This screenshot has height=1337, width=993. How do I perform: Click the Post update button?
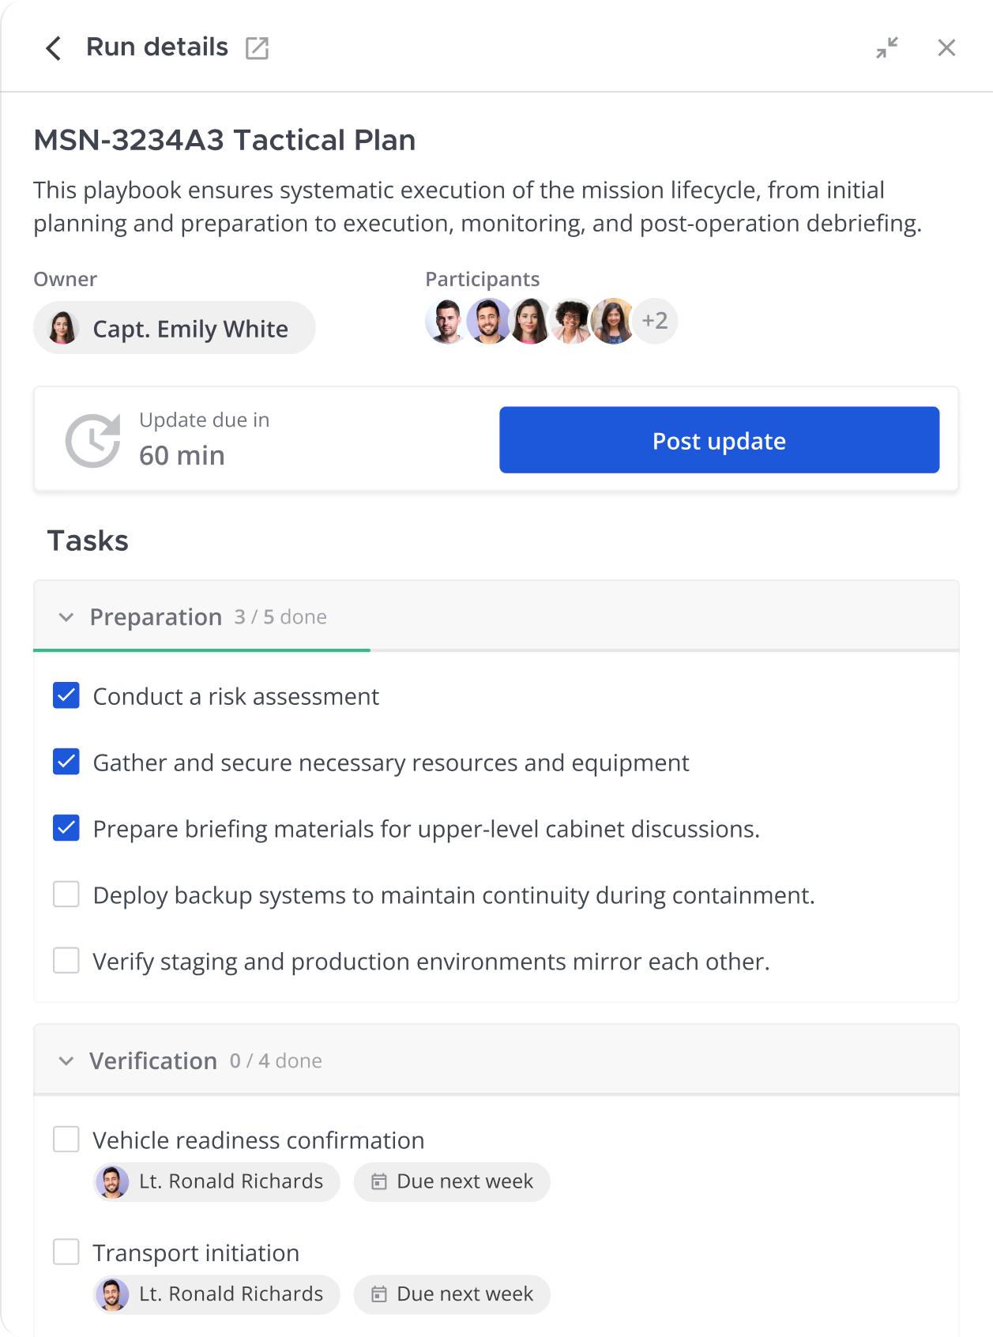click(719, 440)
